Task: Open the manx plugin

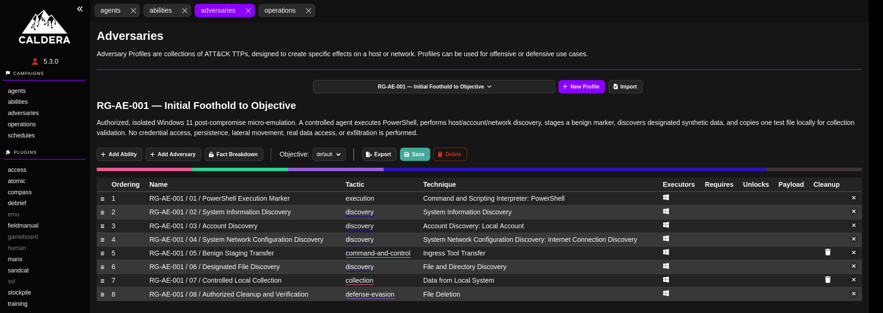Action: pos(15,259)
